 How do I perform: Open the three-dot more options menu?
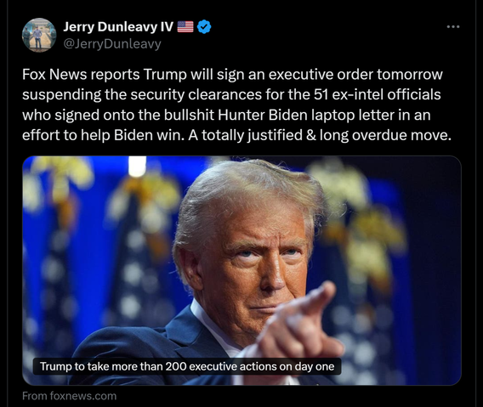pyautogui.click(x=453, y=27)
